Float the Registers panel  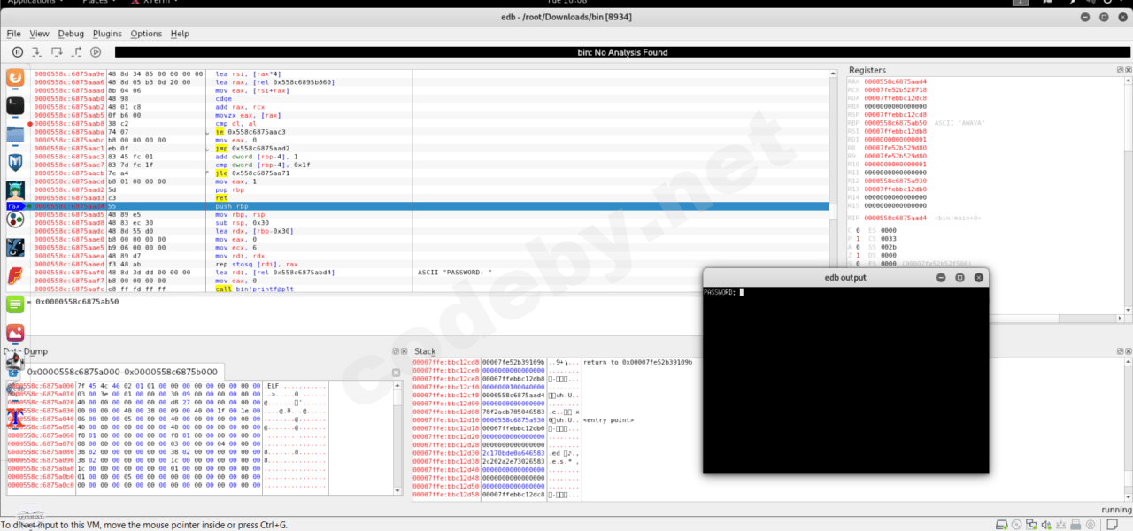pos(1118,70)
